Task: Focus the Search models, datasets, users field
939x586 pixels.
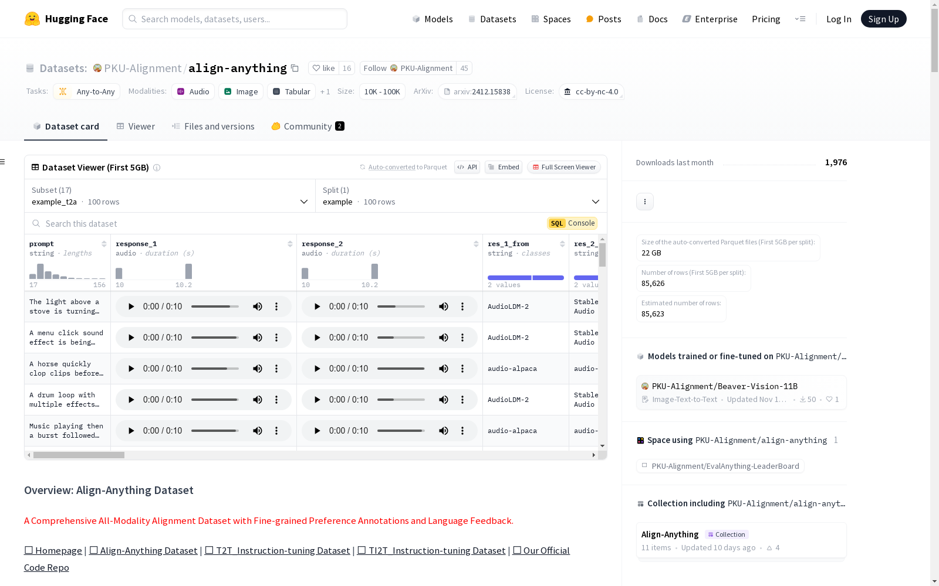Action: coord(235,19)
